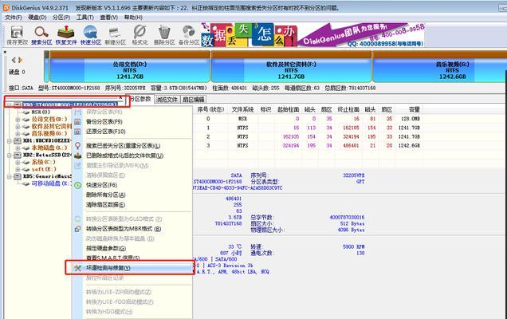Image resolution: width=507 pixels, height=319 pixels.
Task: Collapse the HD5 Generic disk node
Action: (10, 176)
